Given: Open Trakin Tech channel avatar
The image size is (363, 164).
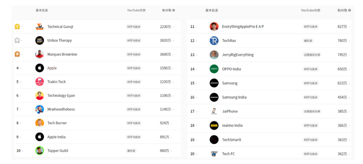Looking at the screenshot, I should [40, 82].
